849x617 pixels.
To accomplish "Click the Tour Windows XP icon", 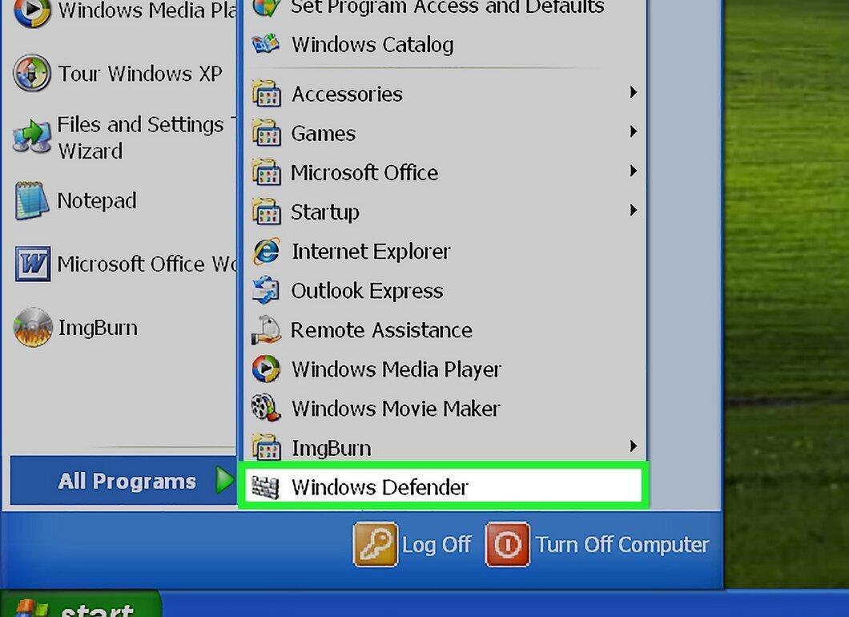I will pos(32,73).
